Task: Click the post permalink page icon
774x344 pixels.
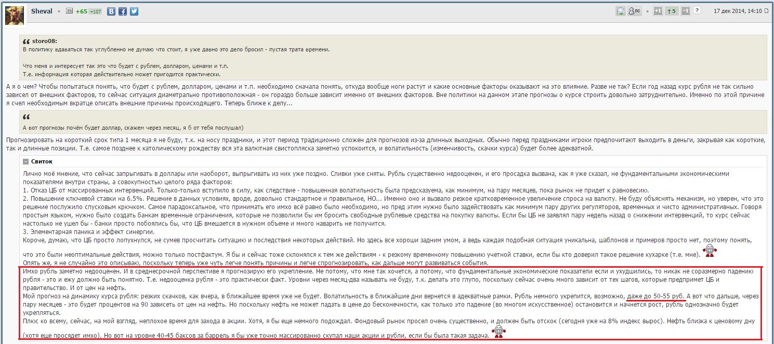Action: pos(767,11)
